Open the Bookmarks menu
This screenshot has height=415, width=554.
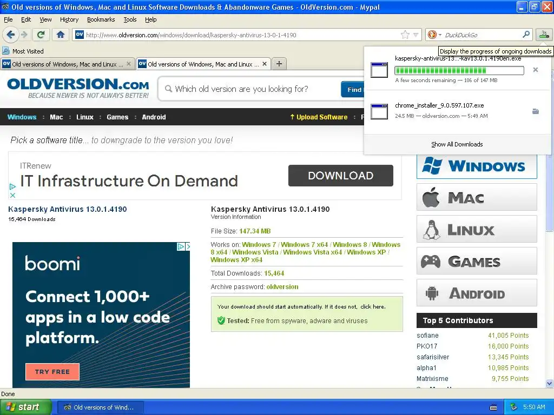(101, 19)
